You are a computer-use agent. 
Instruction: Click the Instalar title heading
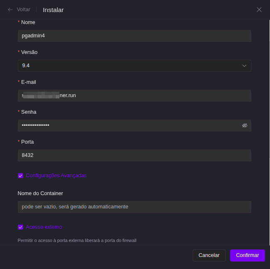click(x=53, y=10)
